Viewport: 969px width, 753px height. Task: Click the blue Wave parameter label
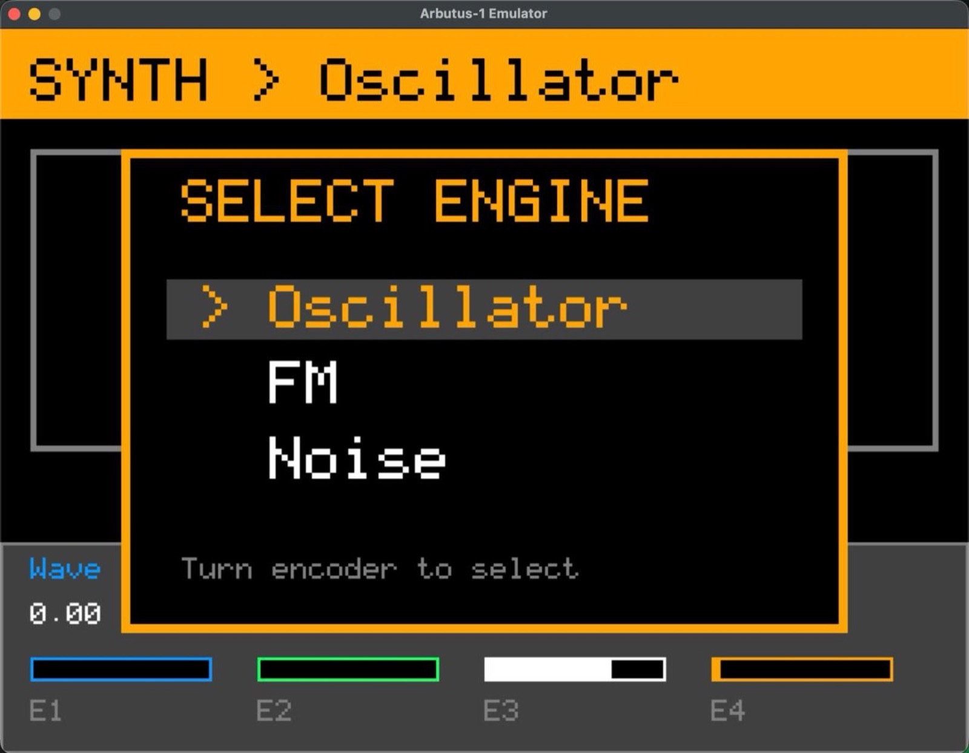(x=65, y=569)
